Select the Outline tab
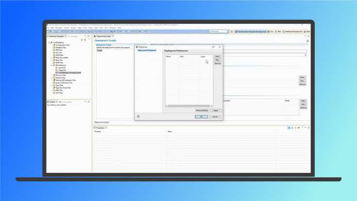The height and width of the screenshot is (201, 357). point(52,102)
